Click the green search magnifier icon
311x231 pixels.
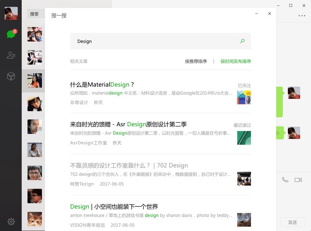[x=242, y=41]
